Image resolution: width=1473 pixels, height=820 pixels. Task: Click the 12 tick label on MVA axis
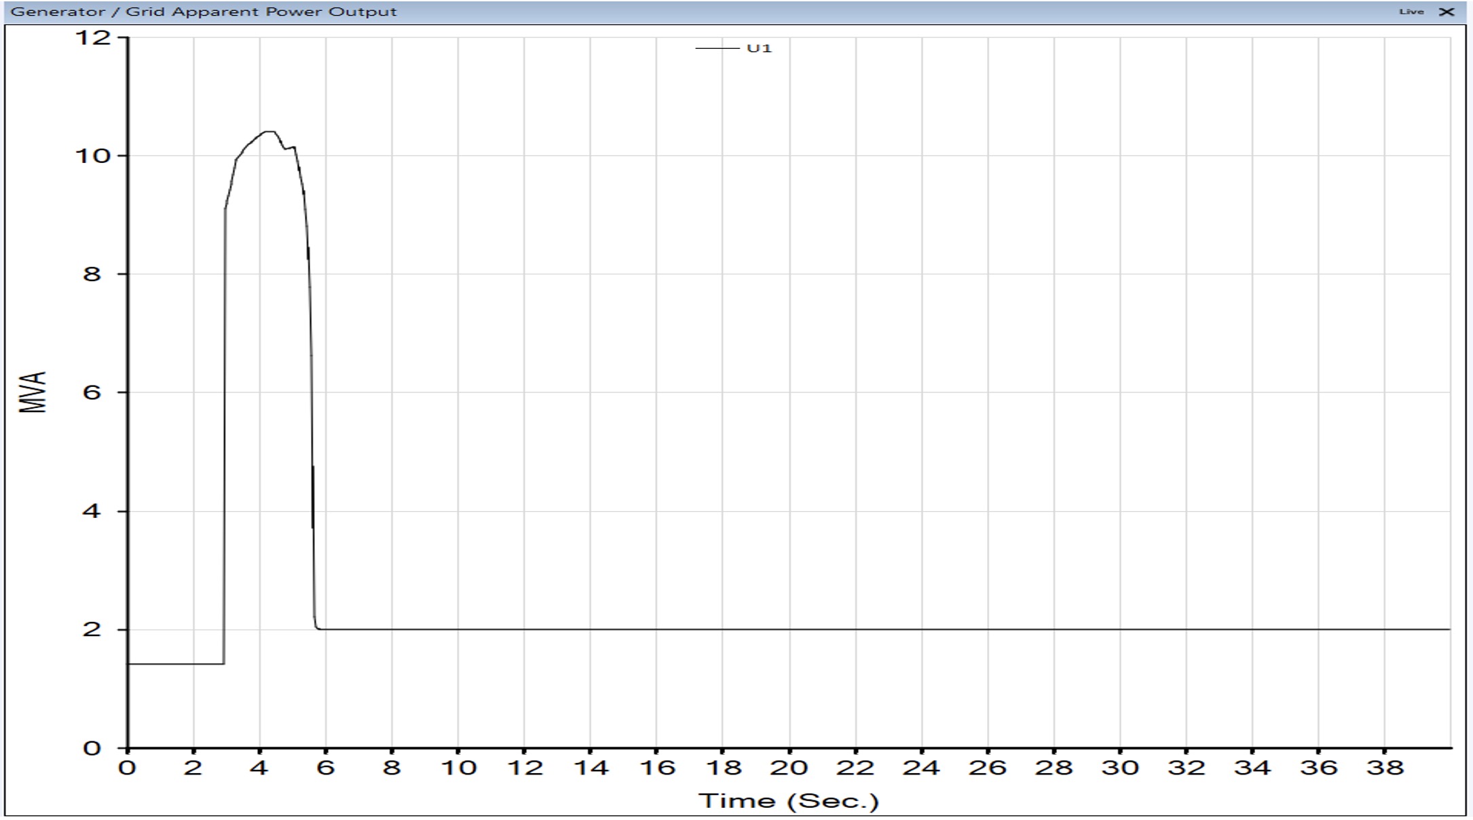tap(92, 37)
